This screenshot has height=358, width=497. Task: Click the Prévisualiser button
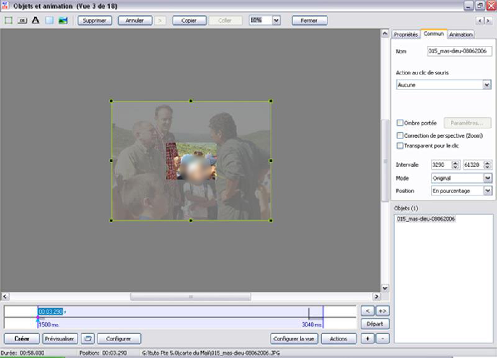click(x=60, y=338)
